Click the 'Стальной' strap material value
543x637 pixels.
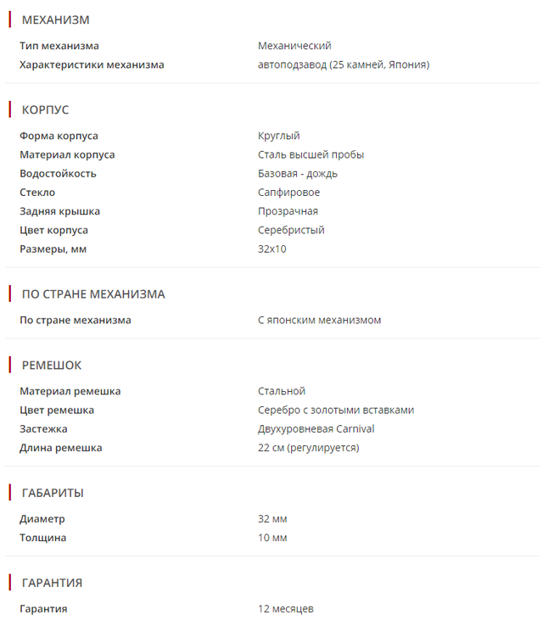282,391
